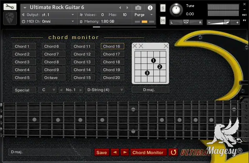Screen dimensions: 249x163
Task: Click the volume plus icon
Action: click(x=237, y=22)
